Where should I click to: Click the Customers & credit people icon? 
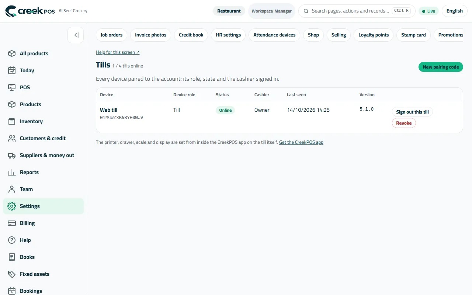(x=12, y=138)
